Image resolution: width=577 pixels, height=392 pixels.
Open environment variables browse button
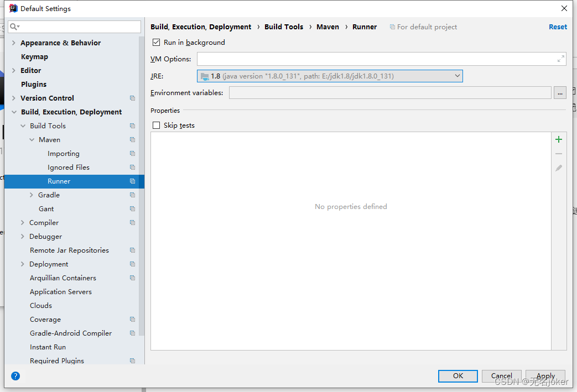click(x=560, y=93)
